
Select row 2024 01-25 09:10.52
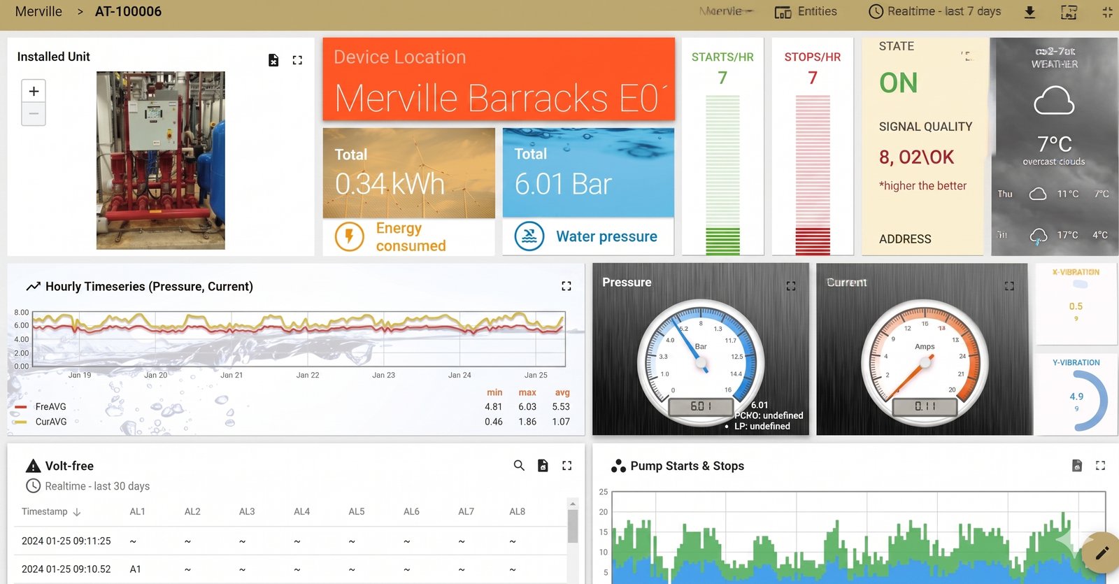[x=290, y=569]
